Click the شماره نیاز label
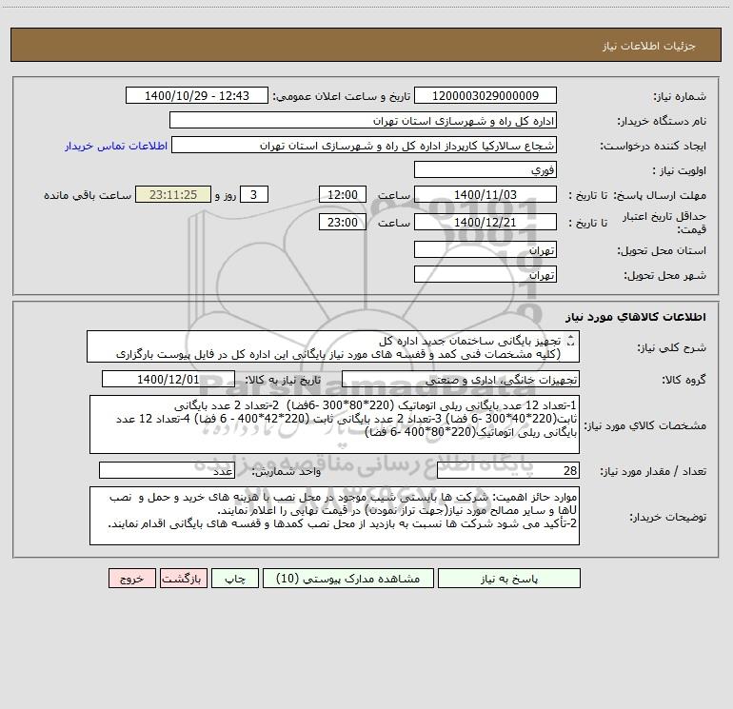The image size is (733, 709). (680, 97)
